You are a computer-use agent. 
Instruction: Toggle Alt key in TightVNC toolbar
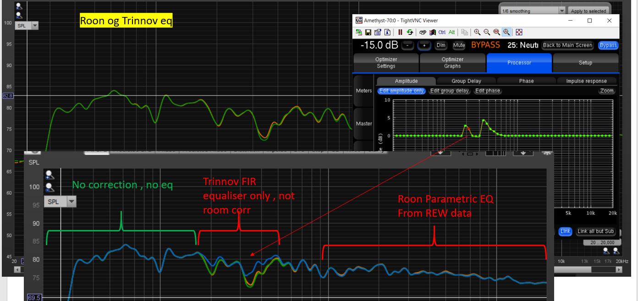[451, 32]
